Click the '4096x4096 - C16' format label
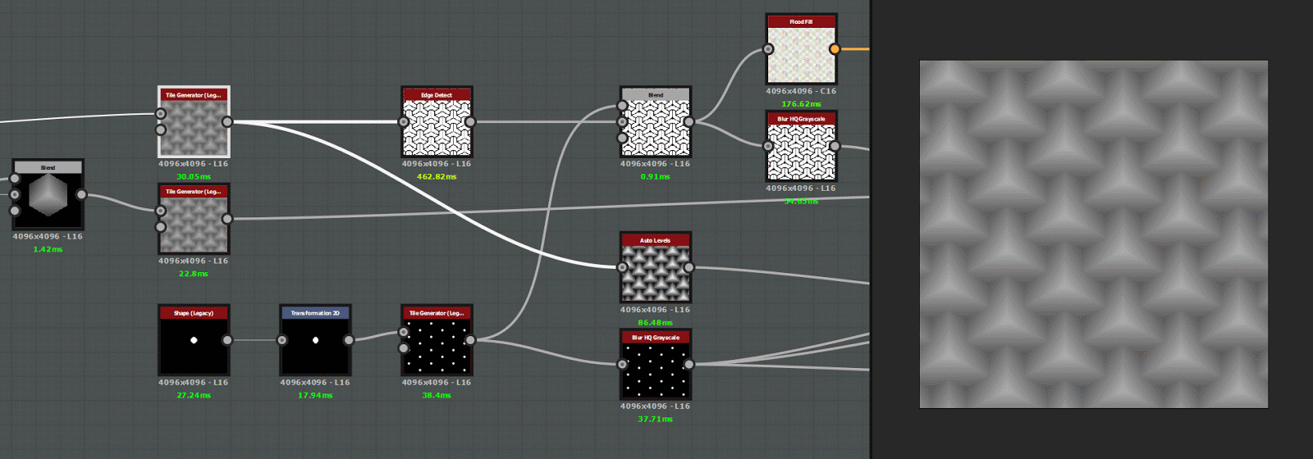 801,91
